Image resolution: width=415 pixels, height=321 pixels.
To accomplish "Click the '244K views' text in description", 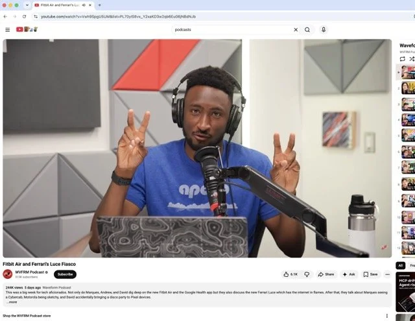I will (14, 288).
